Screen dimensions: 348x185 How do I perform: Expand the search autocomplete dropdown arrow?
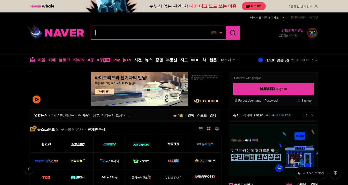pos(221,33)
